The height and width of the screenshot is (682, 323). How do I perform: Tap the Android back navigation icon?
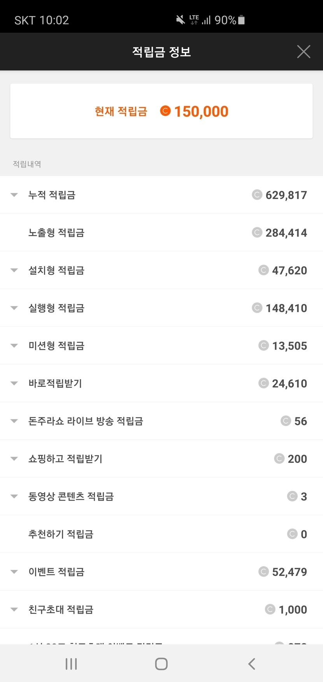(252, 664)
